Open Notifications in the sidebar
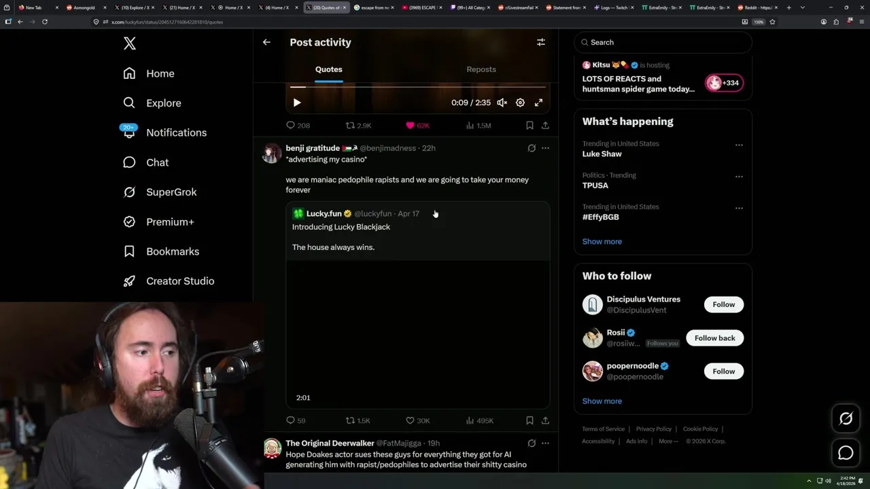Image resolution: width=870 pixels, height=489 pixels. pos(164,132)
